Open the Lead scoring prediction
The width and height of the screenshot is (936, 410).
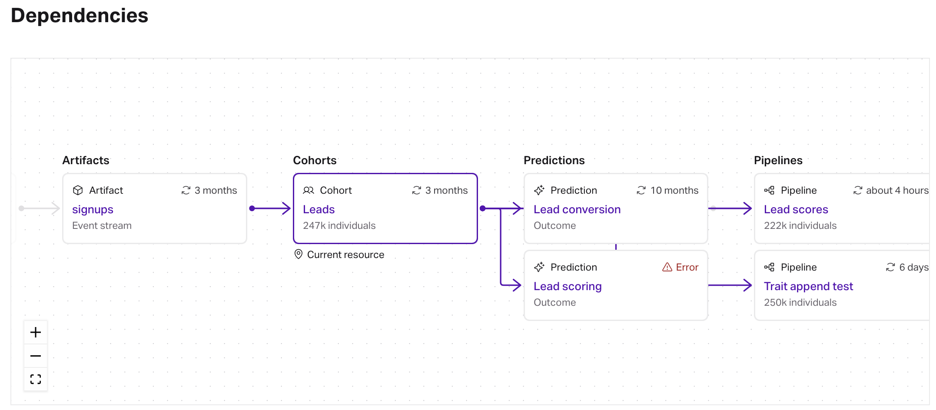[x=568, y=286]
